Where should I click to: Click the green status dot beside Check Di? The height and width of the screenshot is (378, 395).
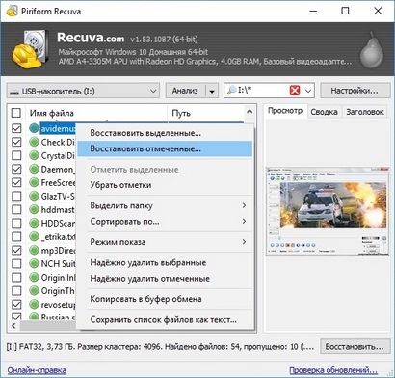point(34,142)
